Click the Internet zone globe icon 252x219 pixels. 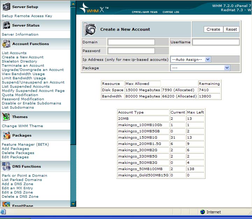coord(202,212)
